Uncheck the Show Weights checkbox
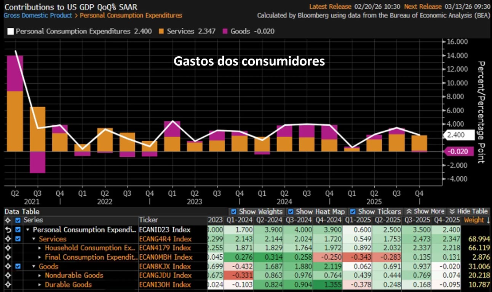Screen dimensions: 492x292 (x=234, y=212)
